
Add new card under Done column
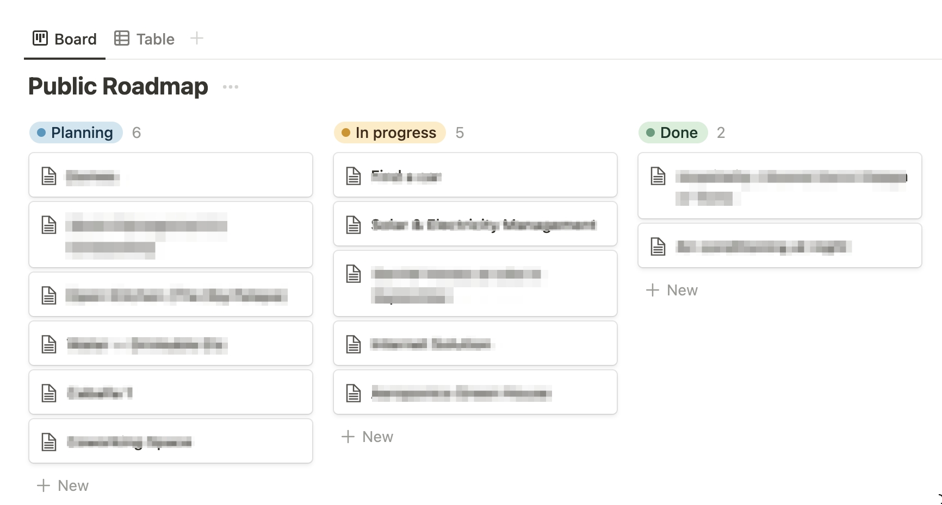[x=672, y=290]
